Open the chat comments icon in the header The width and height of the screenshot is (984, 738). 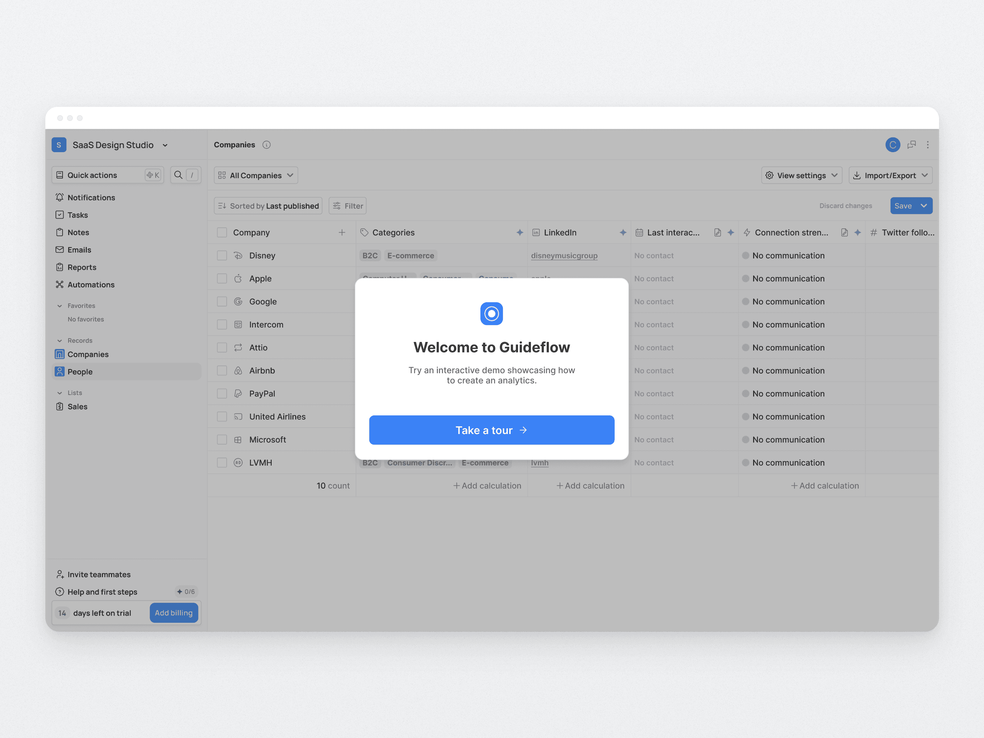[912, 145]
